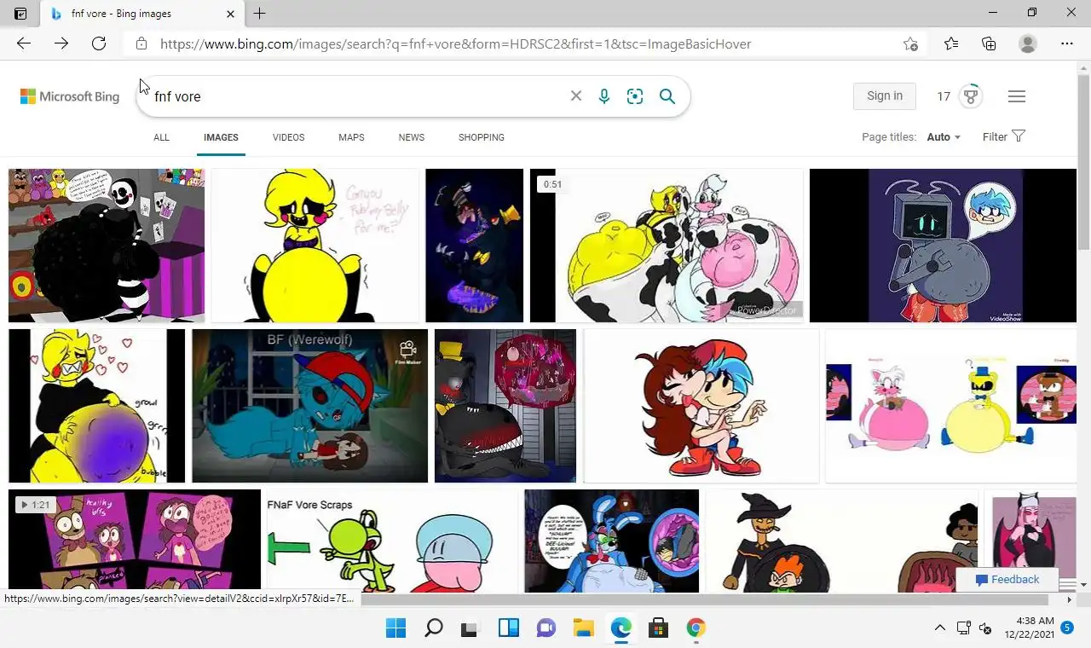This screenshot has width=1091, height=648.
Task: Open the browser profile icon
Action: (x=1028, y=43)
